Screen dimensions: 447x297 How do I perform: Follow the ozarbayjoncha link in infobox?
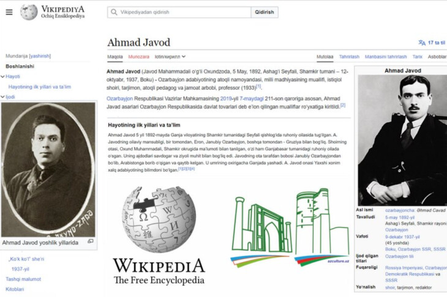pos(400,210)
